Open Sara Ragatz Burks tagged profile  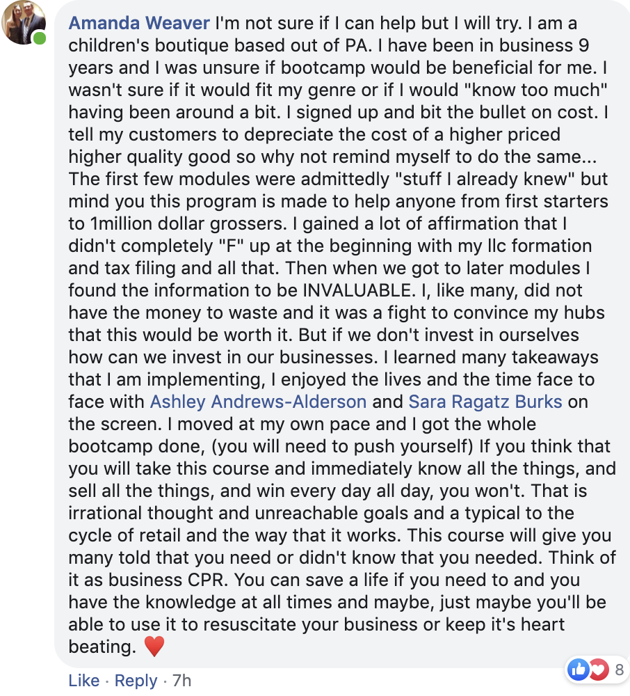pos(485,402)
